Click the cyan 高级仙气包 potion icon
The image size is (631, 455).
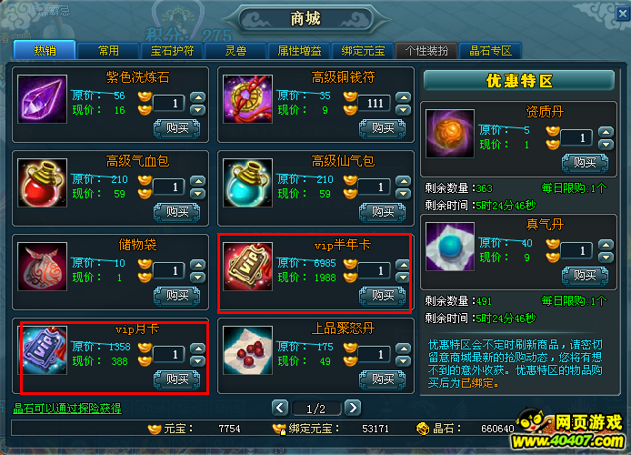coord(248,183)
